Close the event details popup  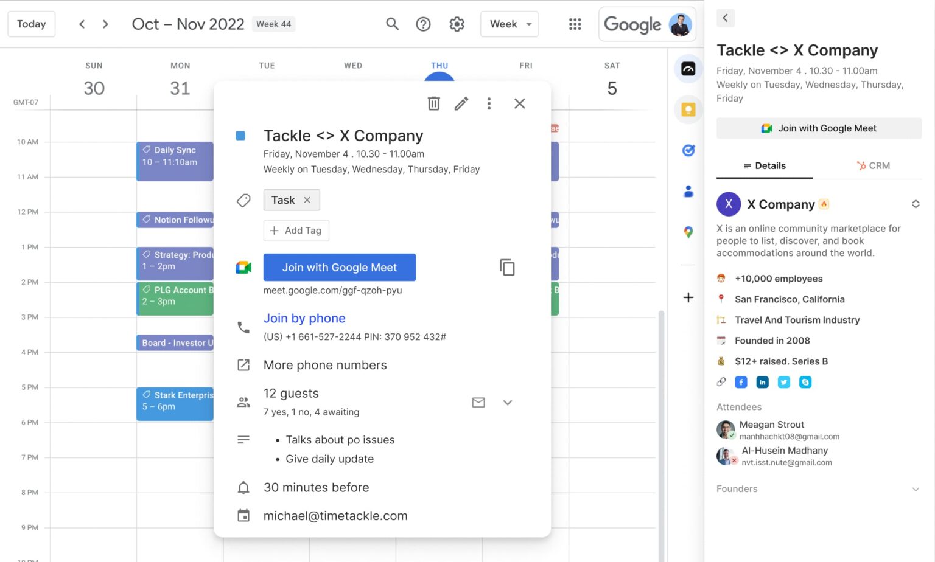(519, 103)
